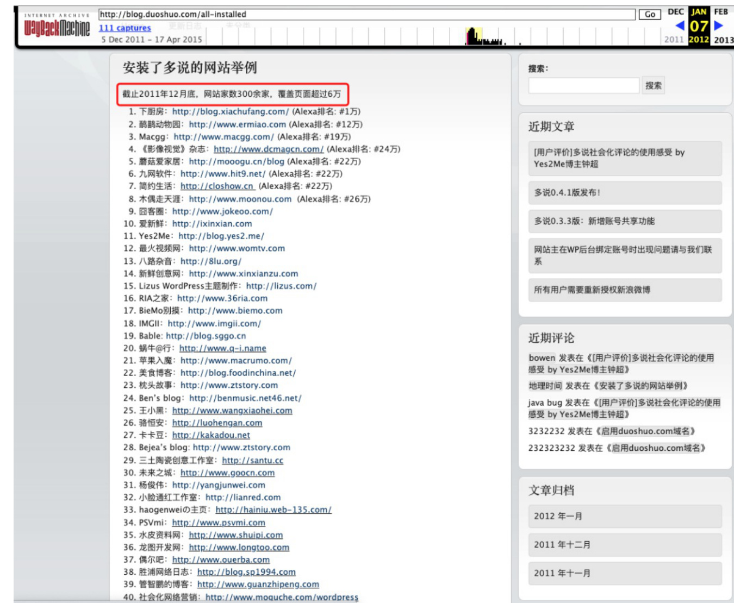Open www.wangxiaohei.com link
Image resolution: width=734 pixels, height=603 pixels.
[x=232, y=411]
